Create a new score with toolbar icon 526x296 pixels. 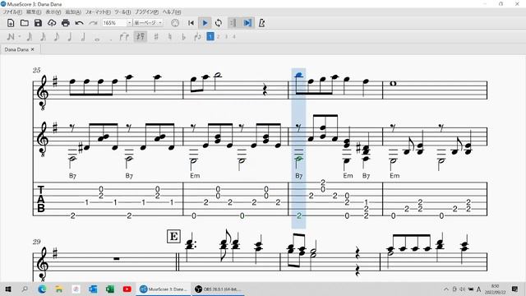(11, 23)
